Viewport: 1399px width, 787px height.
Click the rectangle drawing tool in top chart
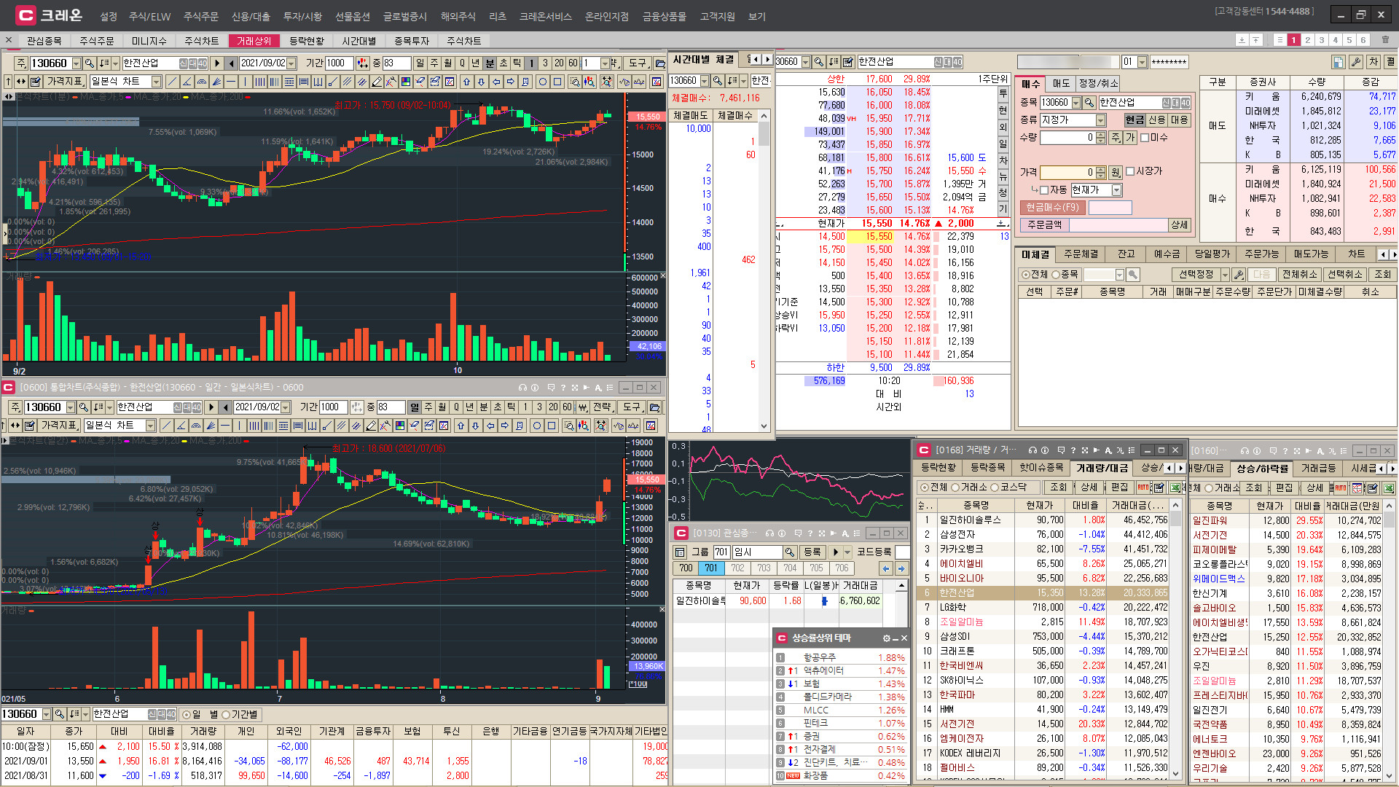[557, 82]
